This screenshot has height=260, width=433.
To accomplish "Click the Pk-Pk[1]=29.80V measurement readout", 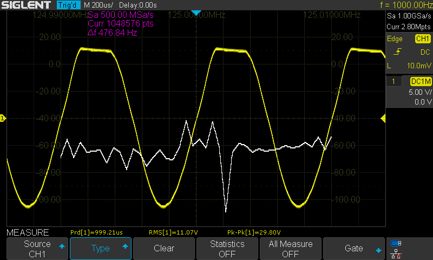I will point(246,232).
